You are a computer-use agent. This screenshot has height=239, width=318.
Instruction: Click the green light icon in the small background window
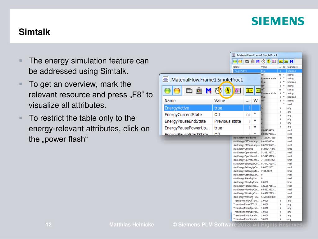[235, 61]
